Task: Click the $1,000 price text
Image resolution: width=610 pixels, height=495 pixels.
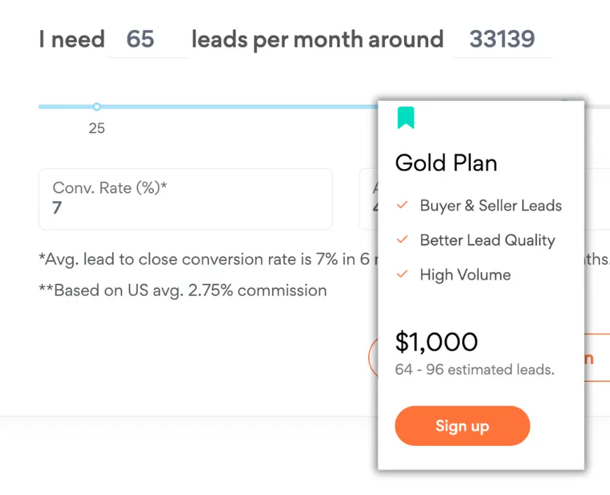Action: tap(436, 342)
